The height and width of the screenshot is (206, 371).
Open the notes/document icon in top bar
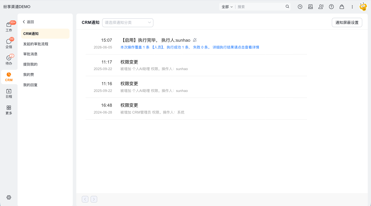tap(311, 7)
